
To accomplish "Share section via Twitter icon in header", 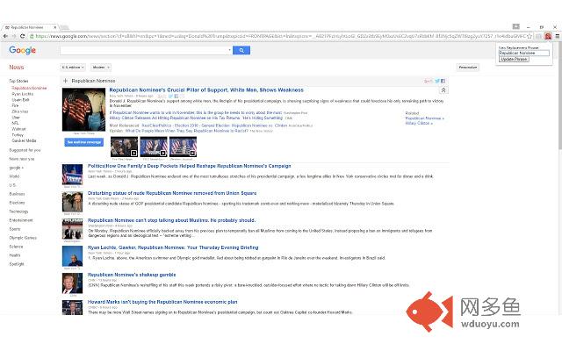I will tap(437, 82).
